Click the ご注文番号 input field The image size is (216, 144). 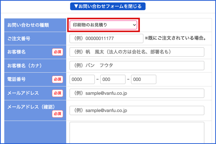(x=106, y=38)
